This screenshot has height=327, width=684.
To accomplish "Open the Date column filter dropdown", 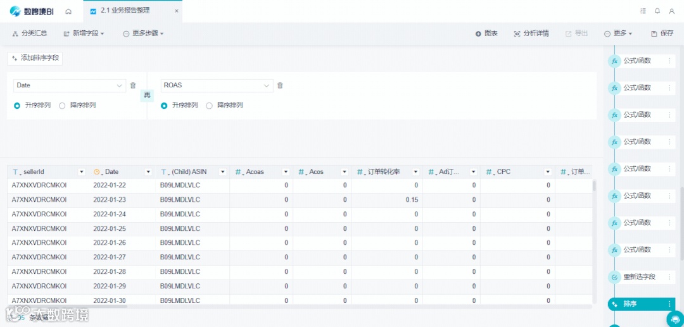I will pyautogui.click(x=148, y=172).
